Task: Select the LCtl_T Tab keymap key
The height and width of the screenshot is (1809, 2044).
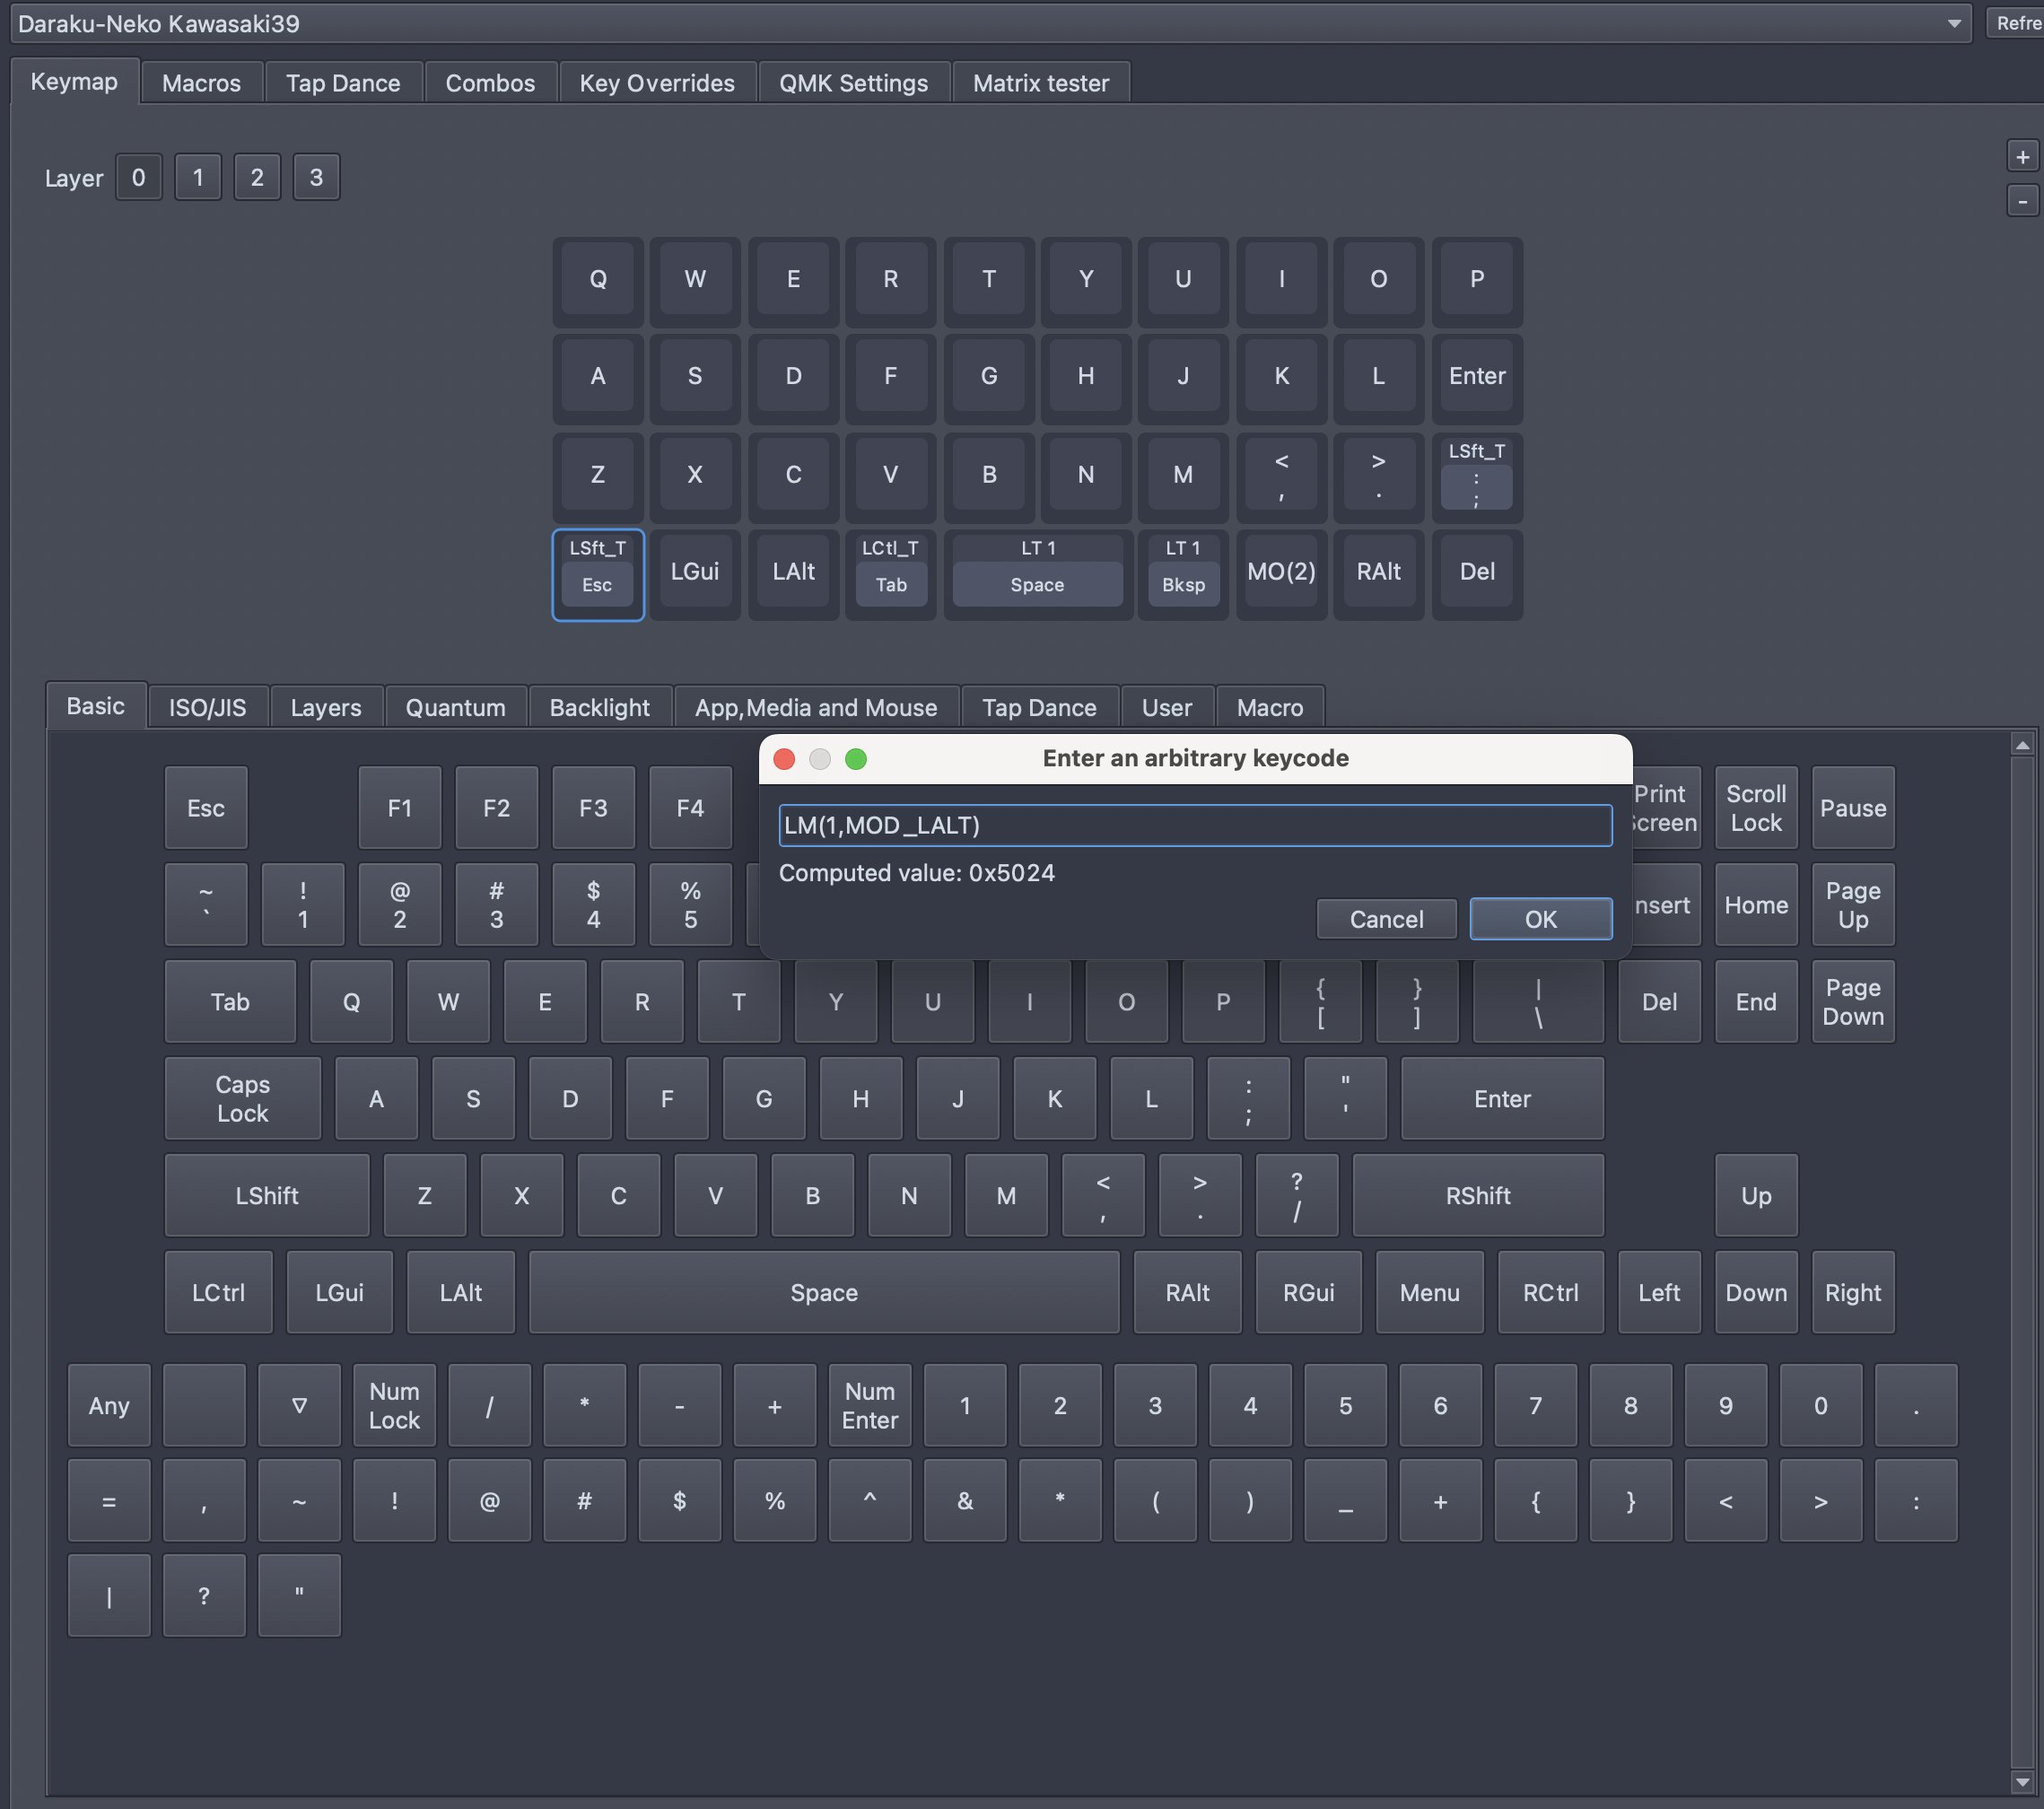Action: click(x=890, y=575)
